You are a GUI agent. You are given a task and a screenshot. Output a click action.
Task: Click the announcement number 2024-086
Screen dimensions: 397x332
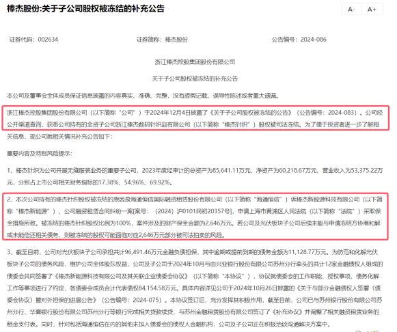coord(313,40)
